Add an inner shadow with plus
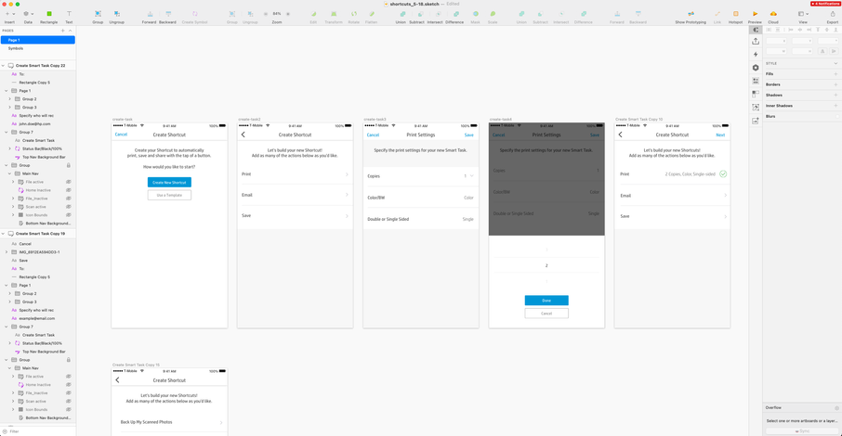Screen dimensions: 842x436 click(835, 106)
